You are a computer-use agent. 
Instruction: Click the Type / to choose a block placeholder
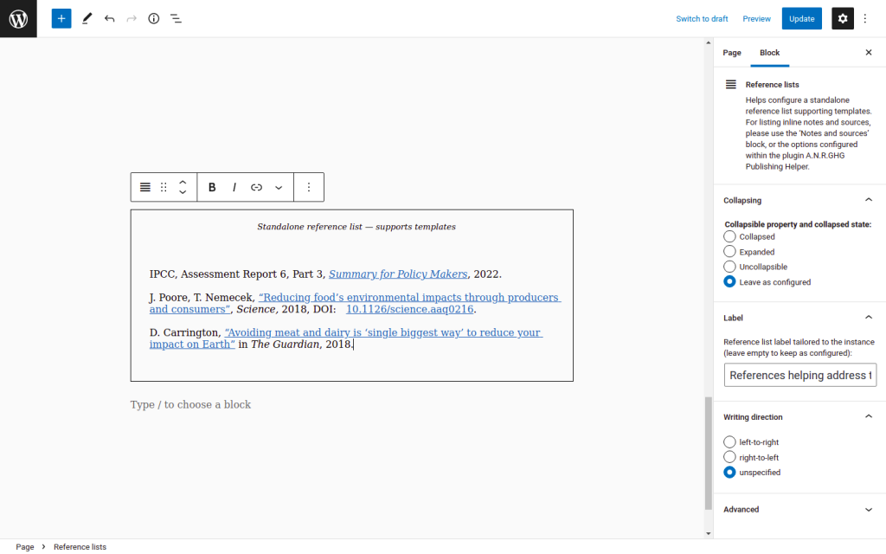(x=190, y=405)
